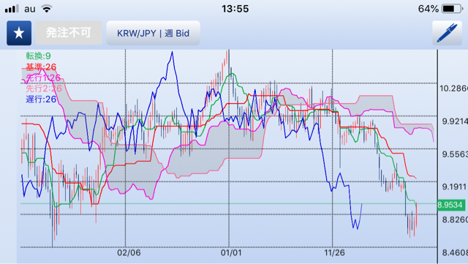Image resolution: width=468 pixels, height=264 pixels.
Task: Select the 基準:26 indicator label
Action: pos(41,67)
